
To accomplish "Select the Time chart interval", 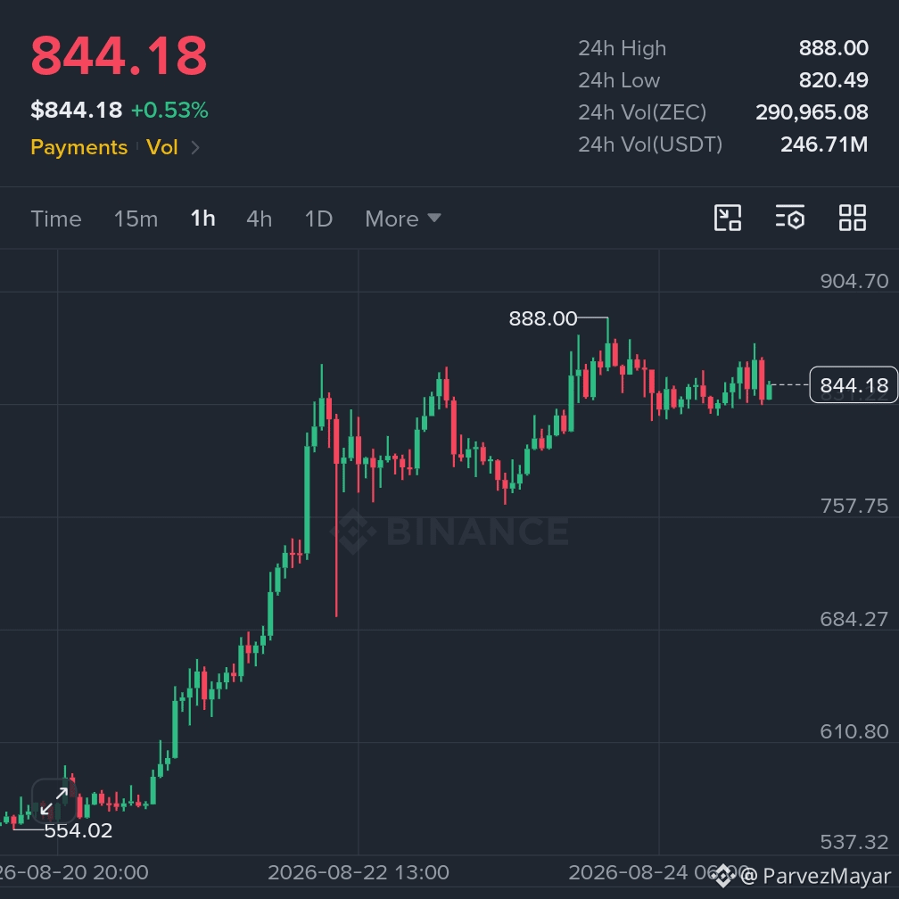I will (x=56, y=219).
